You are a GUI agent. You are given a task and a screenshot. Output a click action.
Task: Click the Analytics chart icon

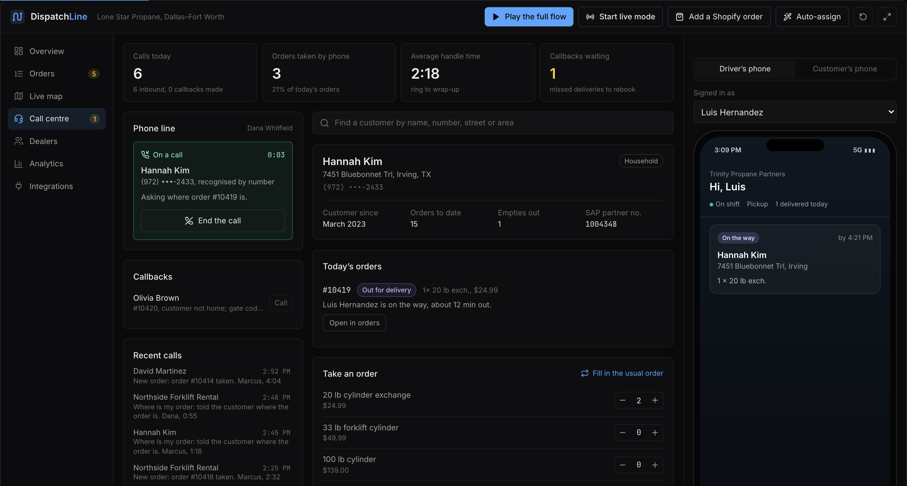coord(19,164)
